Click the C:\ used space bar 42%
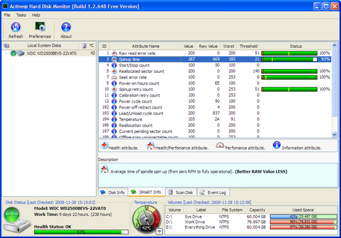This screenshot has height=238, width=341. (304, 217)
